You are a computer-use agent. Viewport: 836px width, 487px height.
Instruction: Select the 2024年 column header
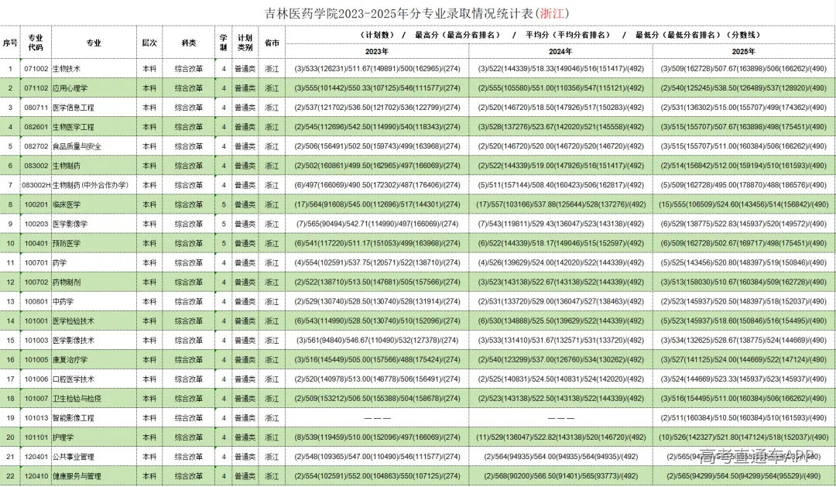560,51
